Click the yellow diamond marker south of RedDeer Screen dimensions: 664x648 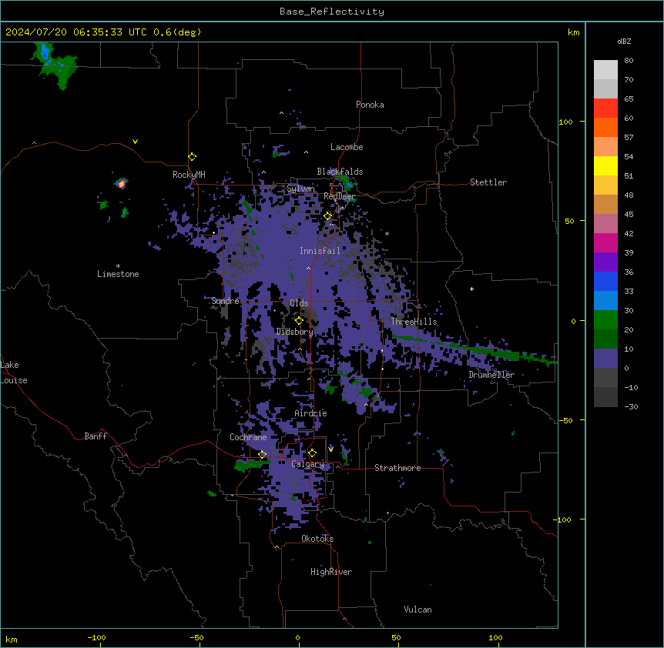[327, 216]
